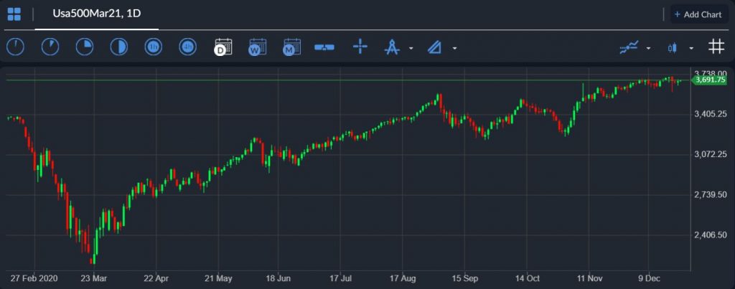Select the 30-minute half-filled clock icon
This screenshot has width=735, height=289.
click(119, 47)
